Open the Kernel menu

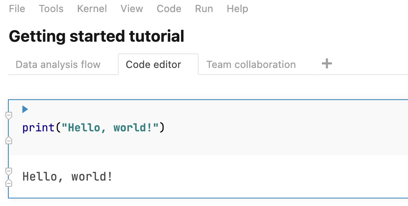click(92, 9)
